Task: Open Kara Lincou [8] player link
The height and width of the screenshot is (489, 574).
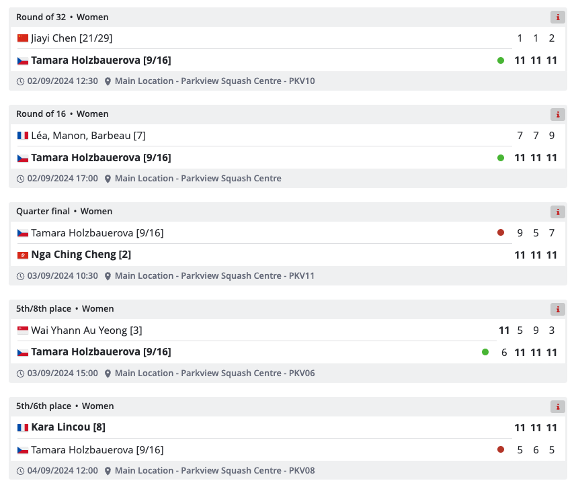Action: (68, 427)
